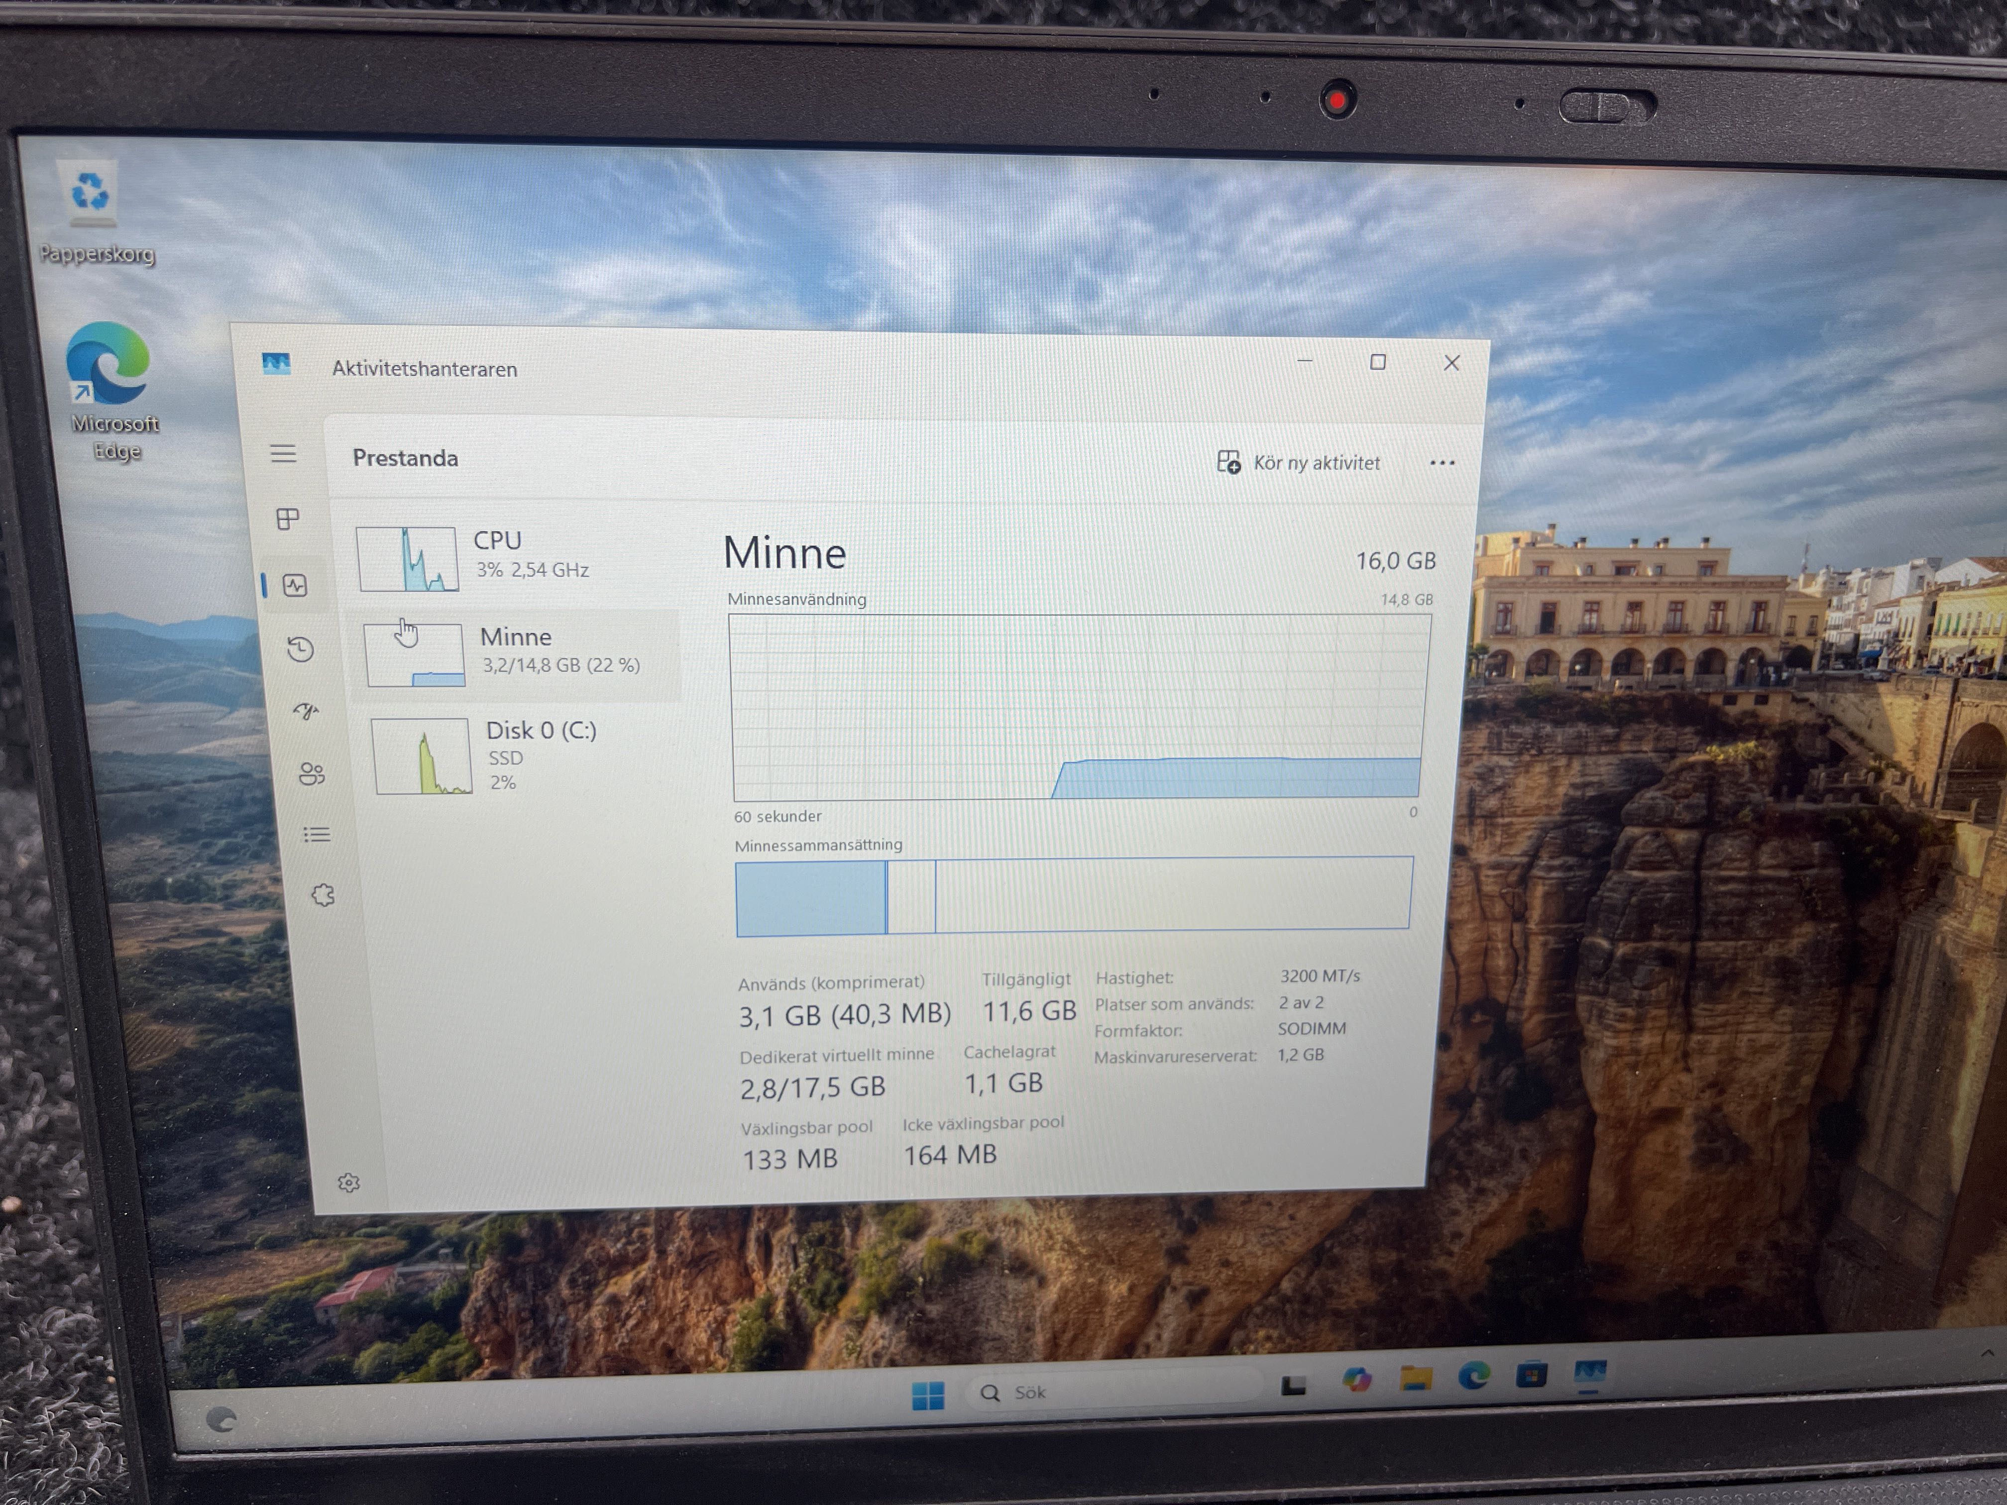The width and height of the screenshot is (2007, 1505).
Task: Open the three-dot more options menu
Action: point(1442,463)
